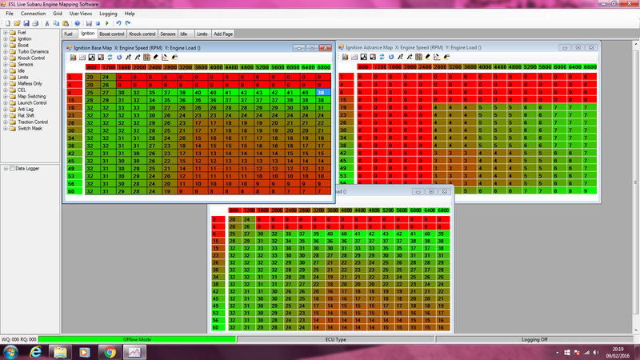Expand the Map Switching folder
The height and width of the screenshot is (360, 640).
click(x=6, y=97)
